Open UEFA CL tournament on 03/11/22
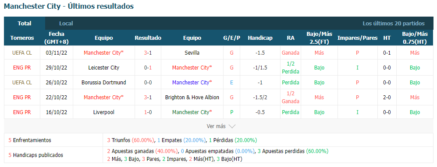 pyautogui.click(x=22, y=52)
